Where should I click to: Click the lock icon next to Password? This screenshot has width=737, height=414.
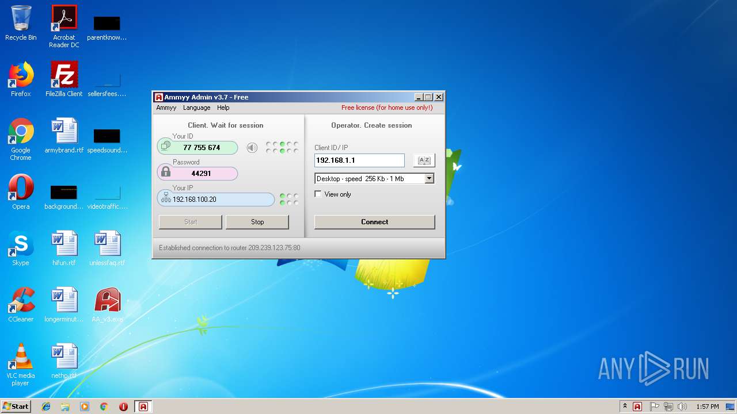(x=166, y=172)
